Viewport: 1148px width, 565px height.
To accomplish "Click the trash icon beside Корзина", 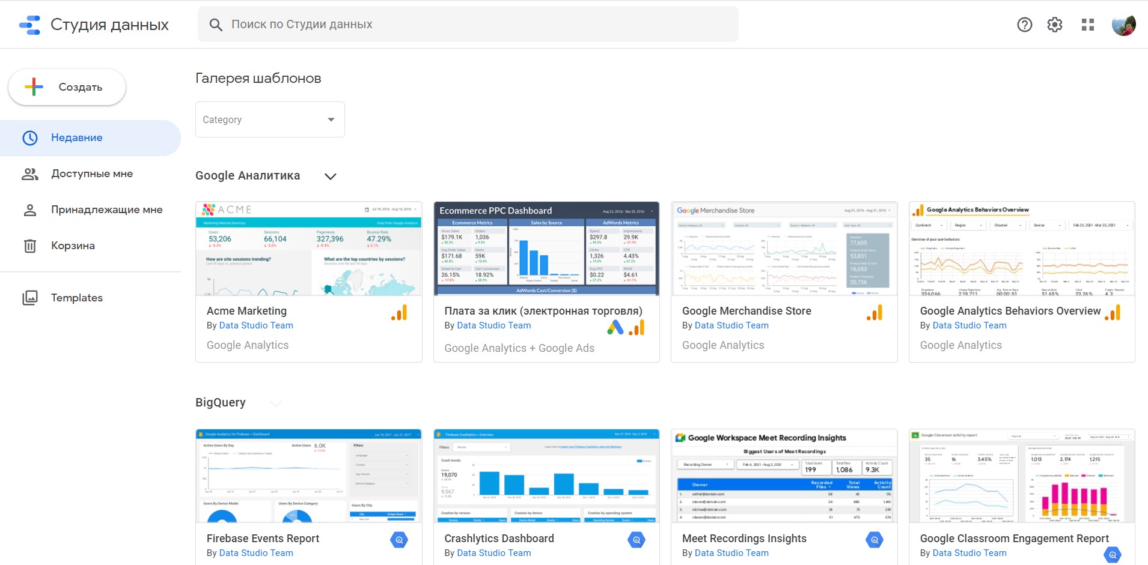I will pos(30,246).
